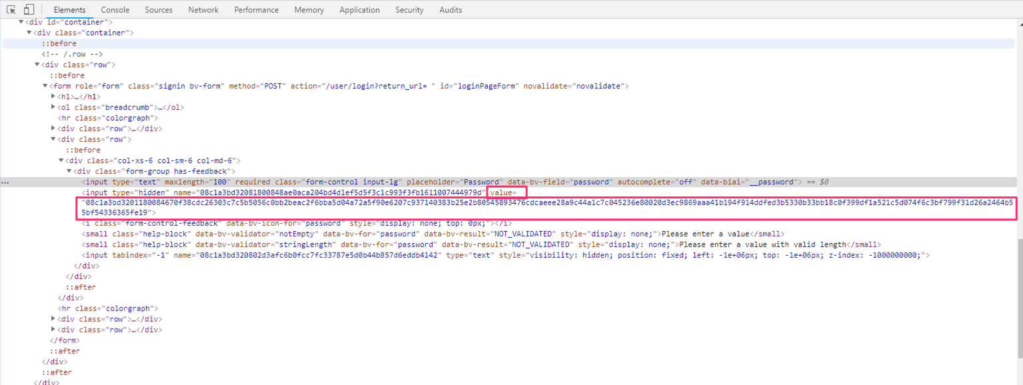
Task: Select the "Please enter a value" small element
Action: coord(433,234)
